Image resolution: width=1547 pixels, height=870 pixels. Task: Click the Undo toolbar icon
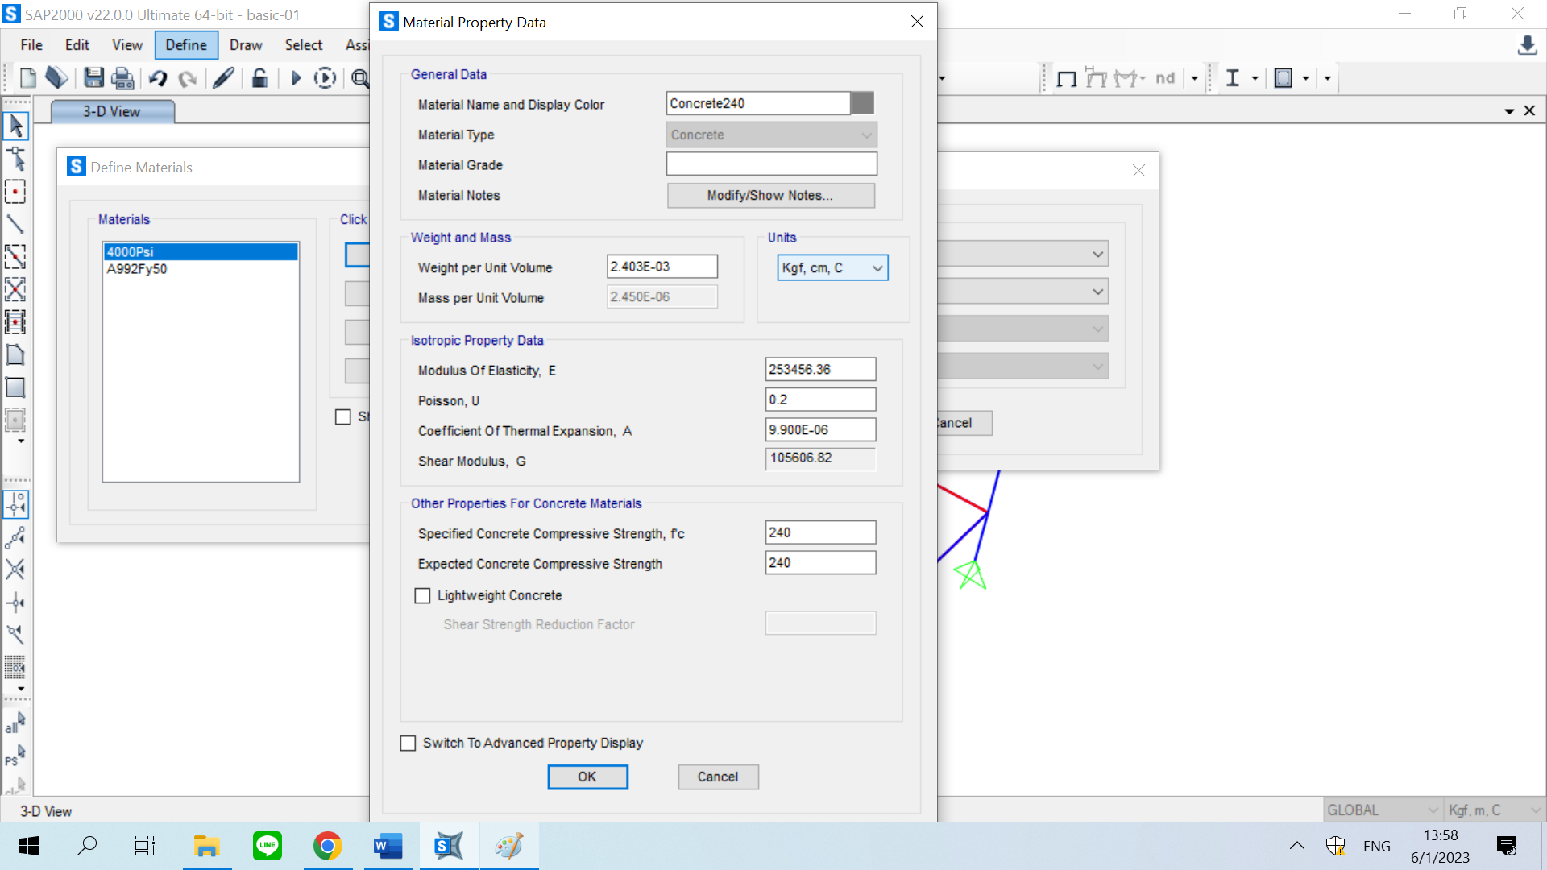coord(158,78)
